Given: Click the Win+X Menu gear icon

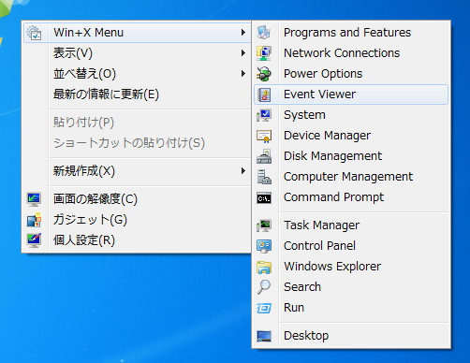Looking at the screenshot, I should 34,33.
